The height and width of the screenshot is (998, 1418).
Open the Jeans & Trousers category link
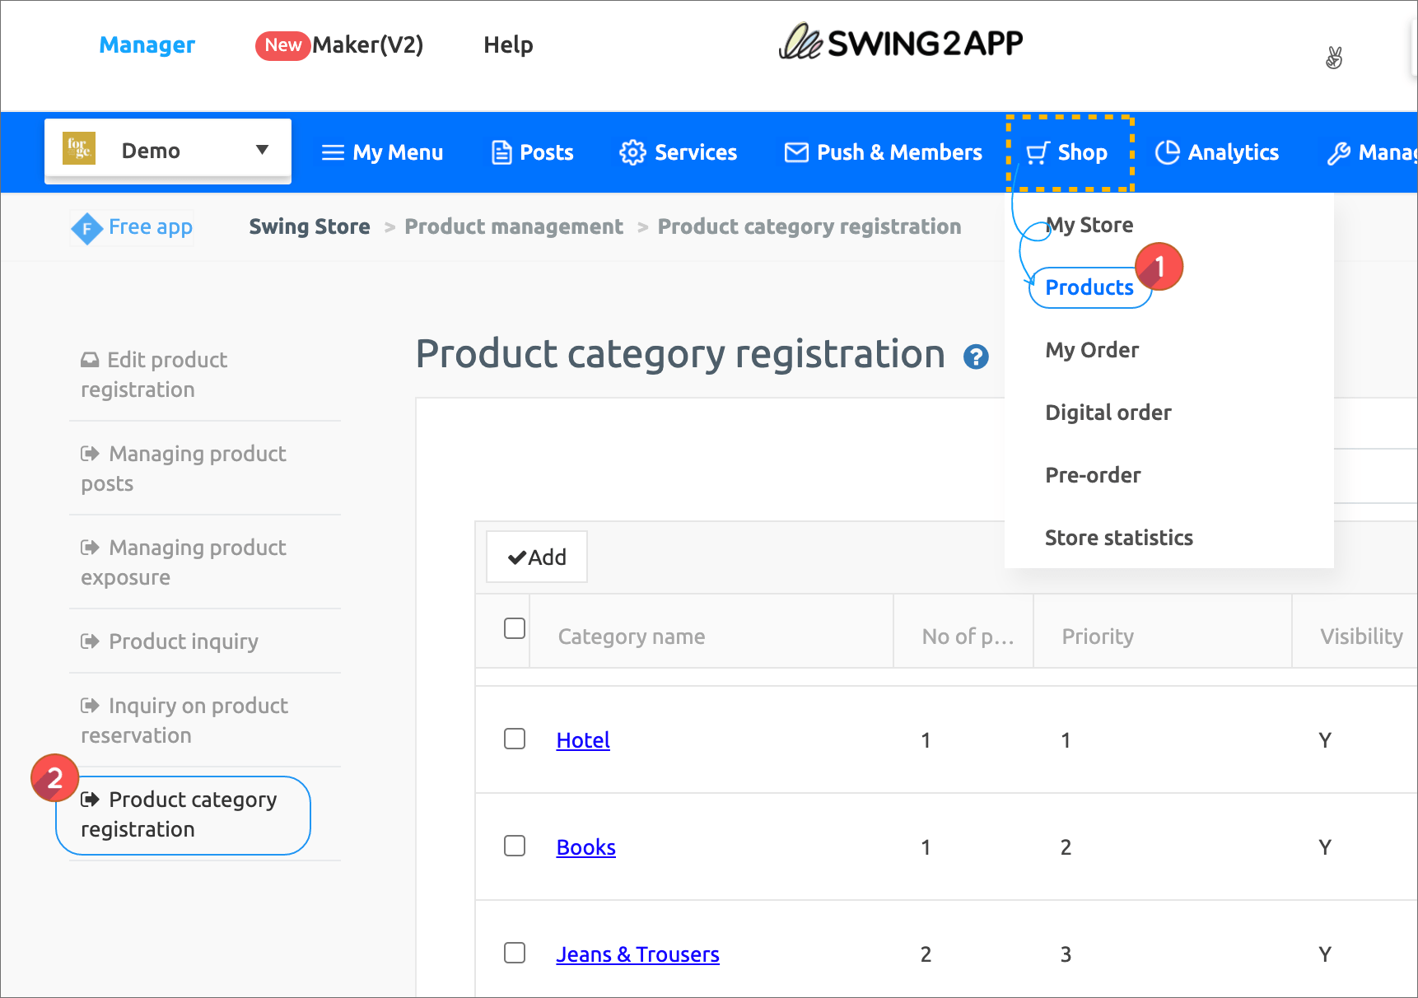[x=637, y=954]
